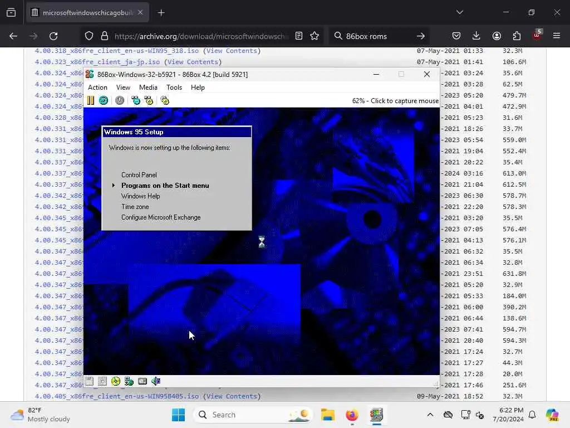Screen dimensions: 570x428
Task: Click the ACPI shutdown power icon
Action: [x=120, y=100]
